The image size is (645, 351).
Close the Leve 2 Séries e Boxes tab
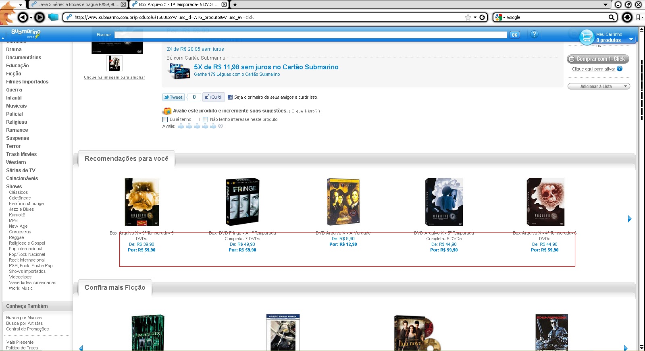pyautogui.click(x=123, y=4)
